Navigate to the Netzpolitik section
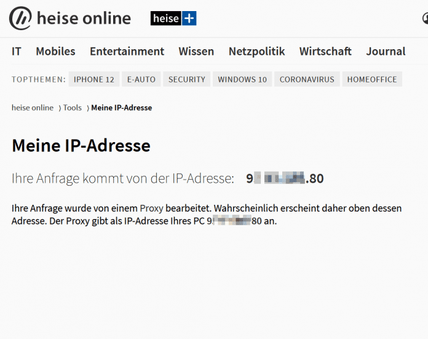This screenshot has width=428, height=339. coord(256,52)
